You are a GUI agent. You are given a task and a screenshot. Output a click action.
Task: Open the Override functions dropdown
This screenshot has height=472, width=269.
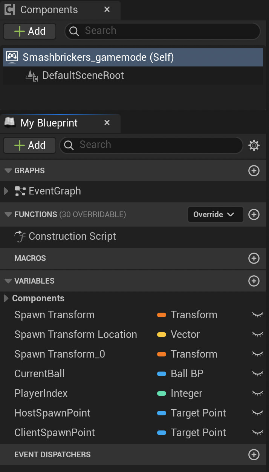pos(216,214)
